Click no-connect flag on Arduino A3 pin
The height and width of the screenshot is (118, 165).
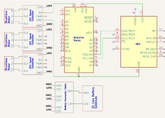pos(97,51)
